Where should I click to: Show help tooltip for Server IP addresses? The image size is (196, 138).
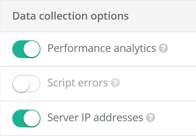point(150,118)
